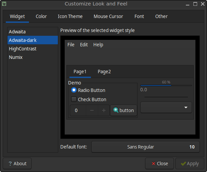Click the magnifier icon on the demo button

(x=116, y=110)
